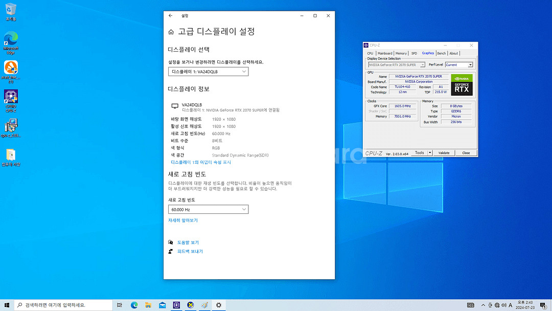Switch to Settings gear on the taskbar
The width and height of the screenshot is (552, 311).
[219, 305]
